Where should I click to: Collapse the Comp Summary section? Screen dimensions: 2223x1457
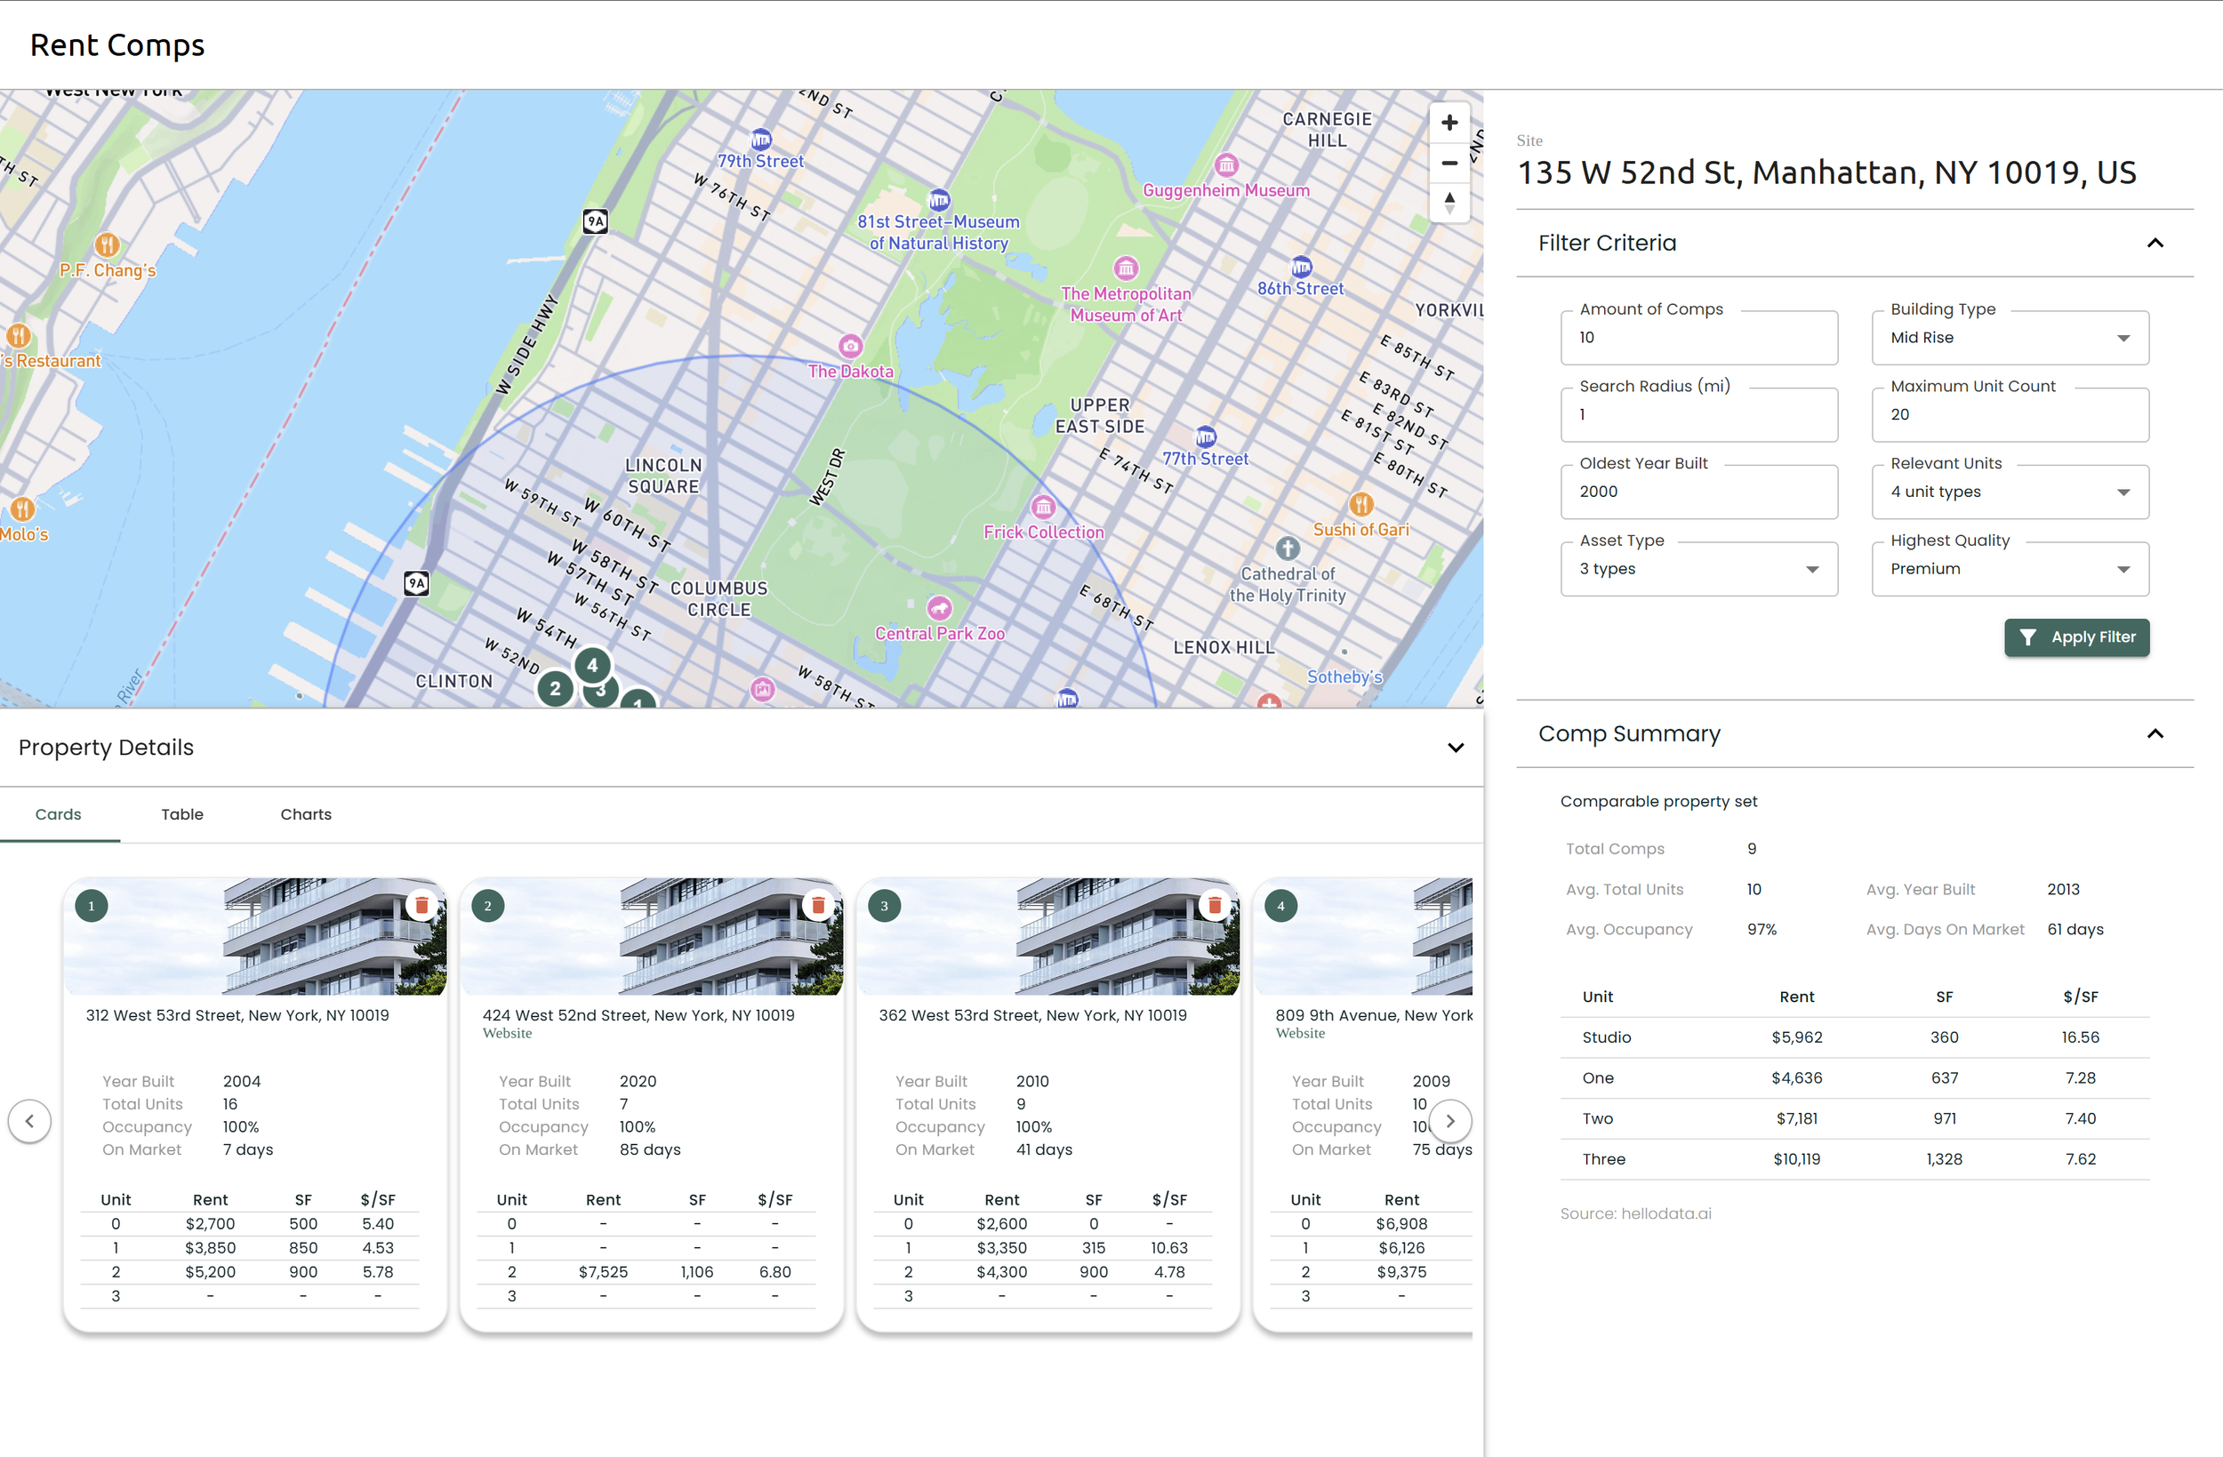point(2155,734)
